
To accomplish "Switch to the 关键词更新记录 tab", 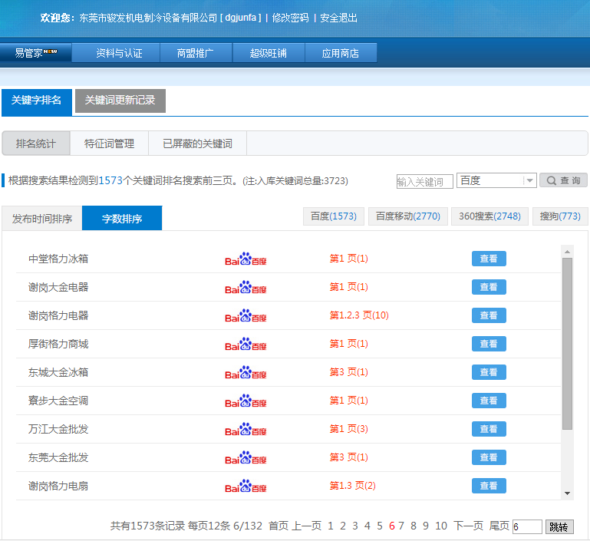I will click(120, 101).
